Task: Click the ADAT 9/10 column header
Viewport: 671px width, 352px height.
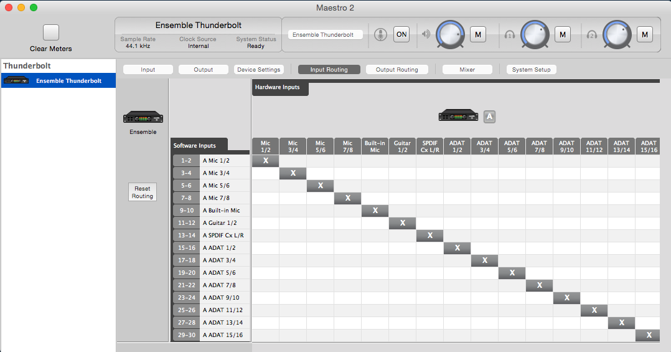Action: click(567, 146)
